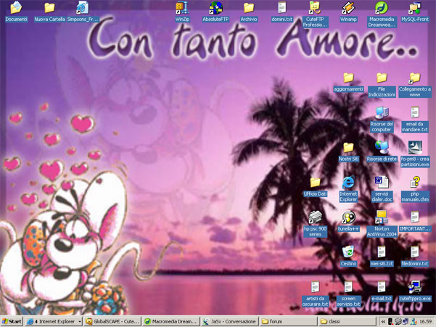Switch to classi folder taskbar window

[347, 321]
